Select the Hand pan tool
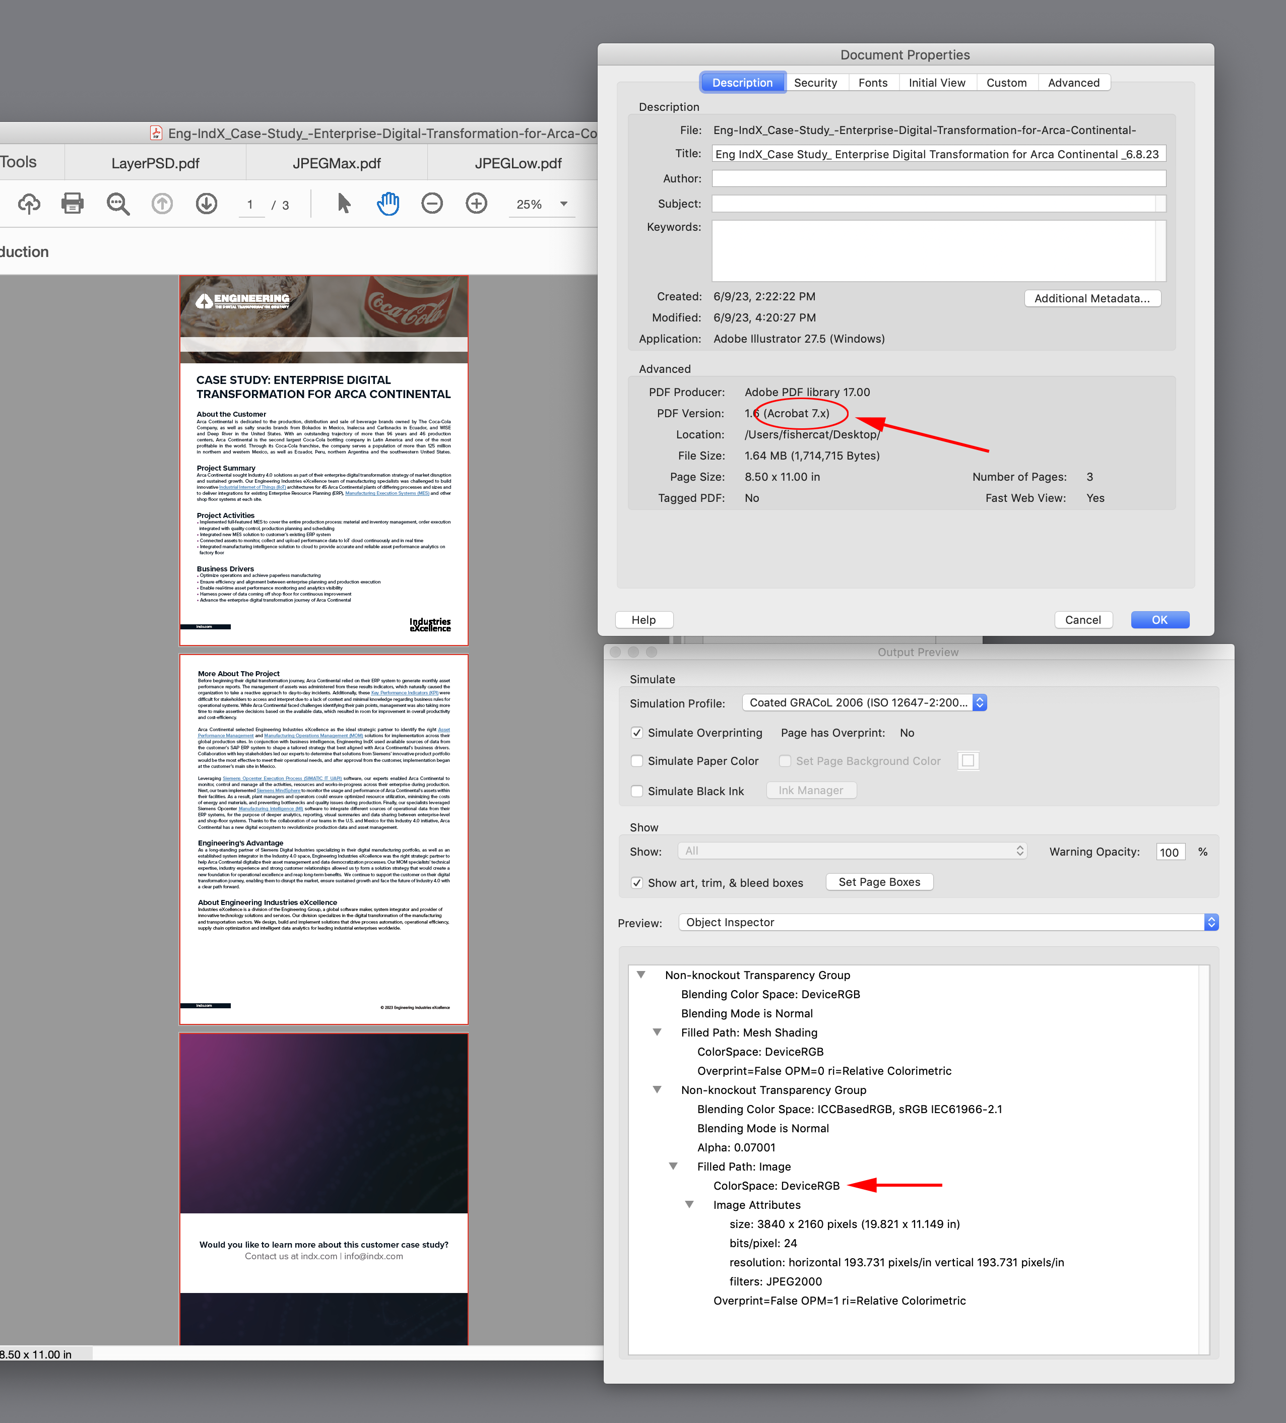This screenshot has width=1286, height=1423. tap(388, 204)
